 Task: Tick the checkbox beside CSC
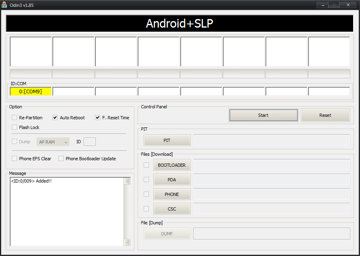click(146, 209)
